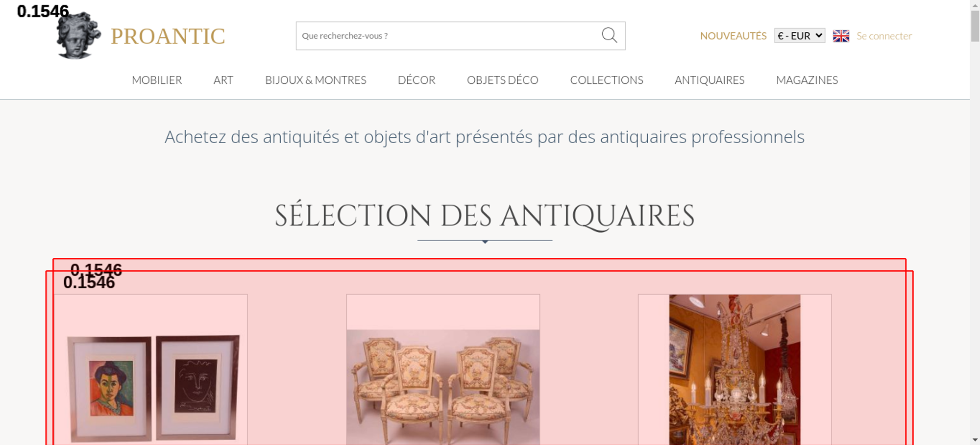This screenshot has height=445, width=980.
Task: Focus the 'Que recherchez-vous ?' search field
Action: (448, 36)
